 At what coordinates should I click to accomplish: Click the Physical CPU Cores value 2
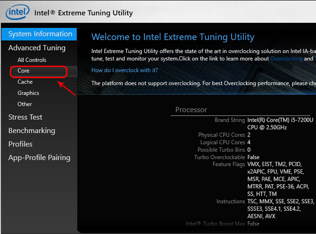[249, 135]
